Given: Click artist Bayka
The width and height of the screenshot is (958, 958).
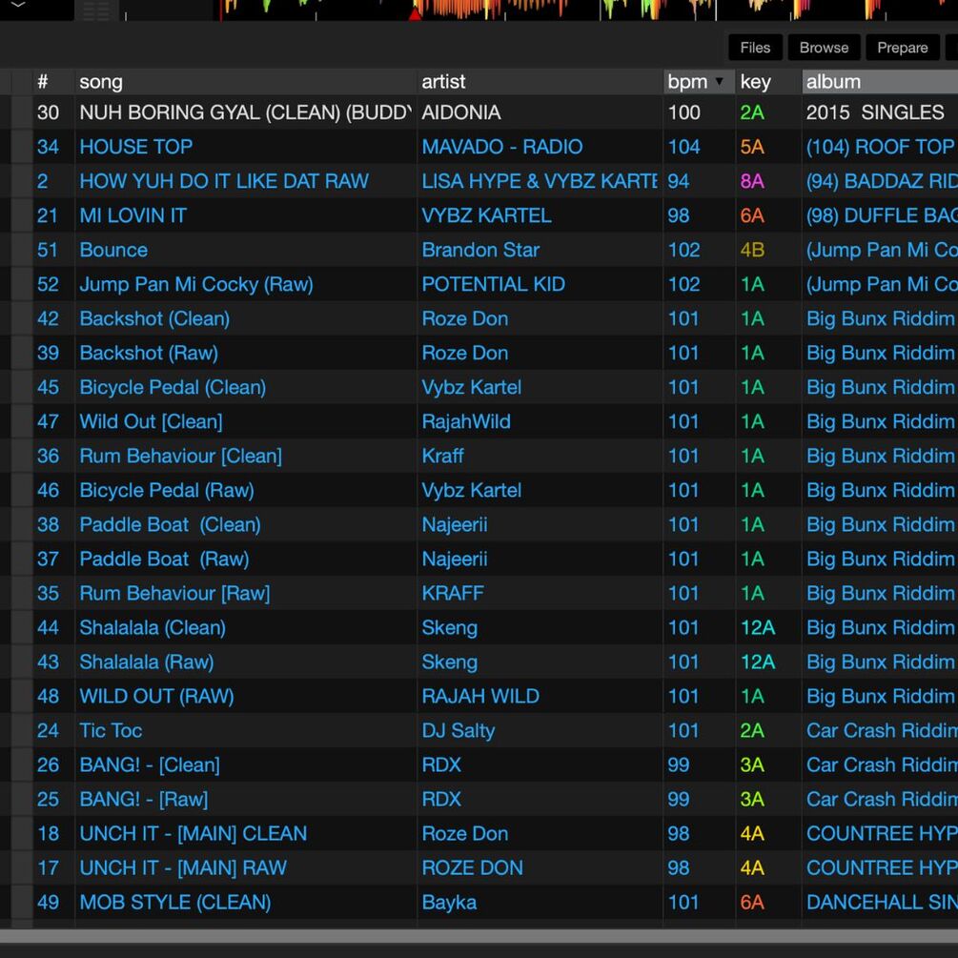Looking at the screenshot, I should pos(449,902).
